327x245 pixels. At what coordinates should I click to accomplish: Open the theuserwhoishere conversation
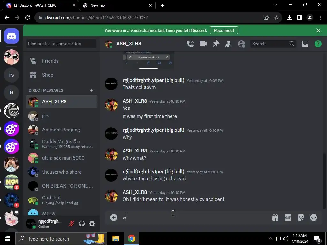[61, 172]
